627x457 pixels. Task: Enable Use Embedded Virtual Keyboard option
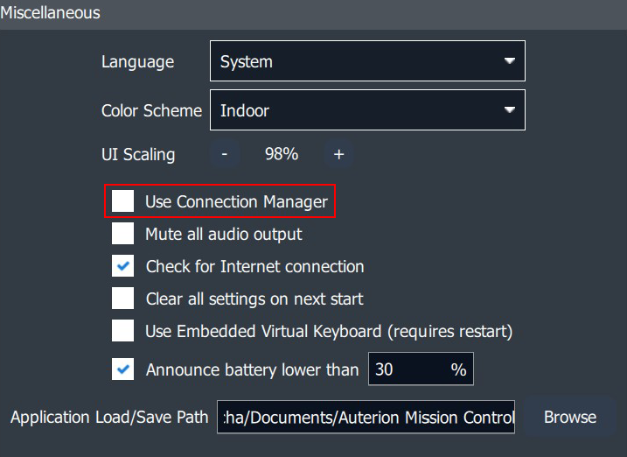point(123,331)
